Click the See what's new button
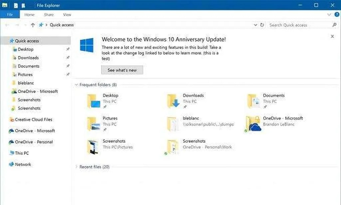341x205 pixels. [x=122, y=70]
